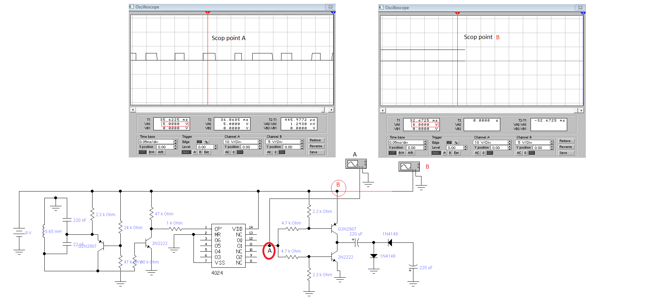Adjust time base stepper in scope A window

[x=175, y=142]
